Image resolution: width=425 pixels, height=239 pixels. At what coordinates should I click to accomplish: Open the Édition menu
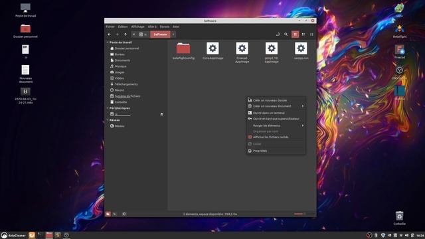pyautogui.click(x=122, y=27)
